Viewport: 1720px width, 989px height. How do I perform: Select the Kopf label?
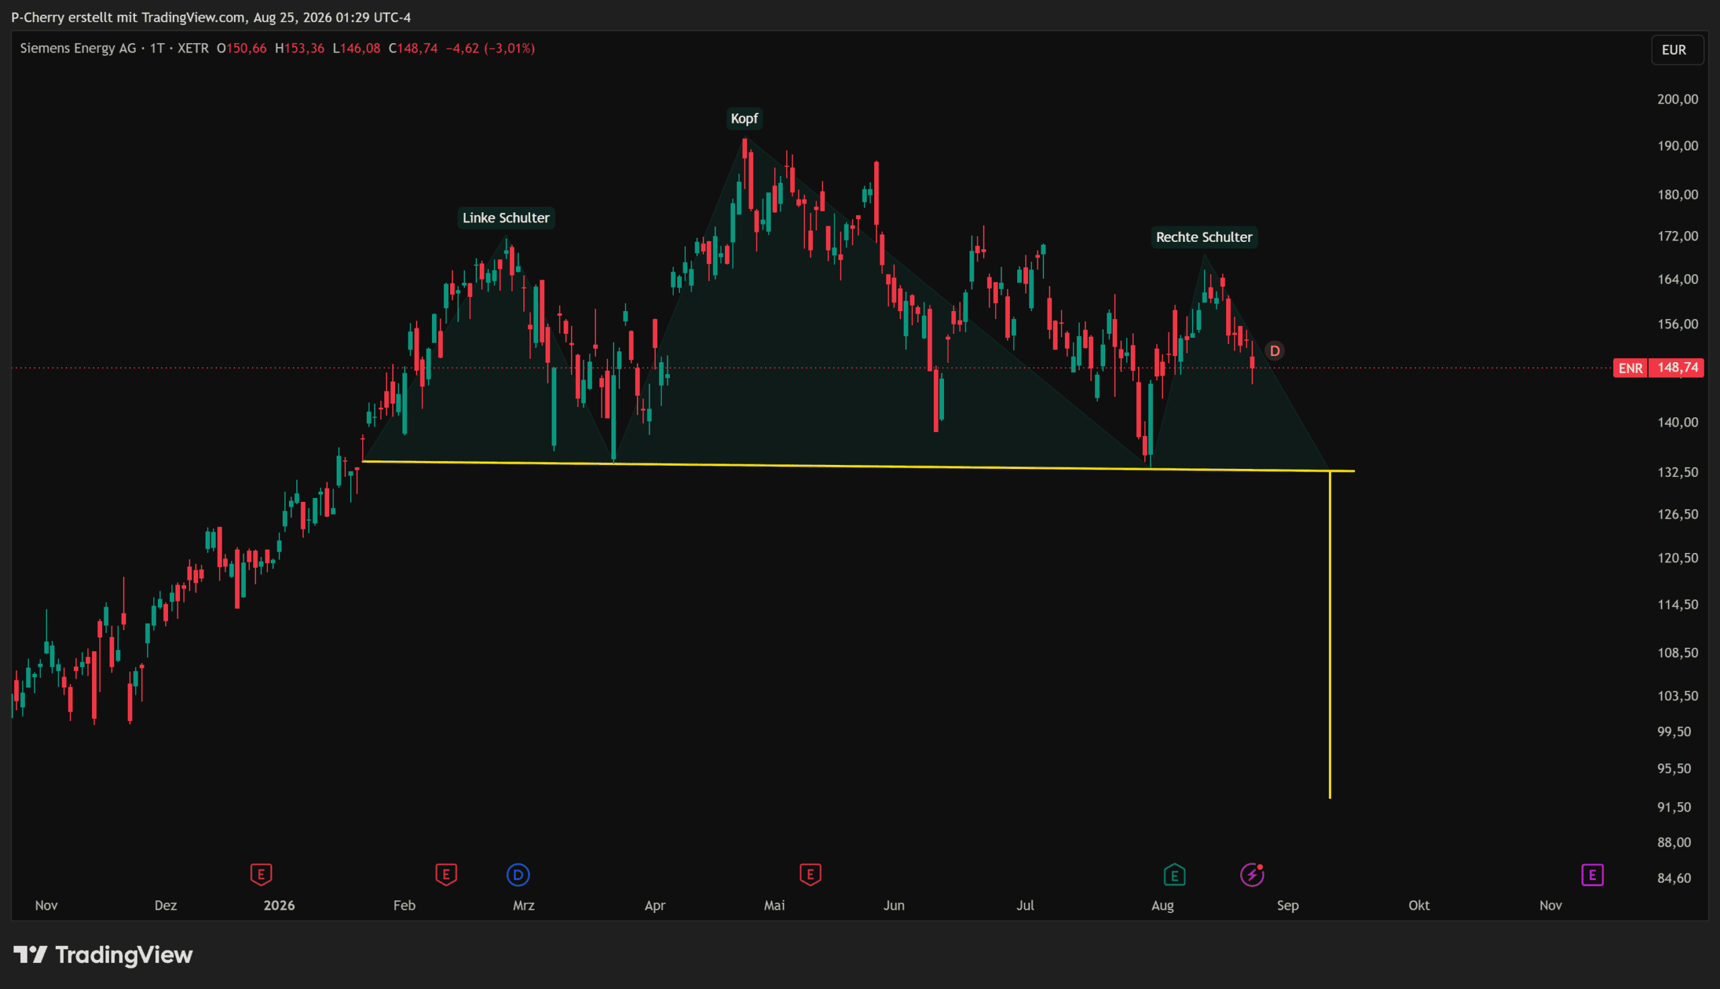[x=744, y=118]
